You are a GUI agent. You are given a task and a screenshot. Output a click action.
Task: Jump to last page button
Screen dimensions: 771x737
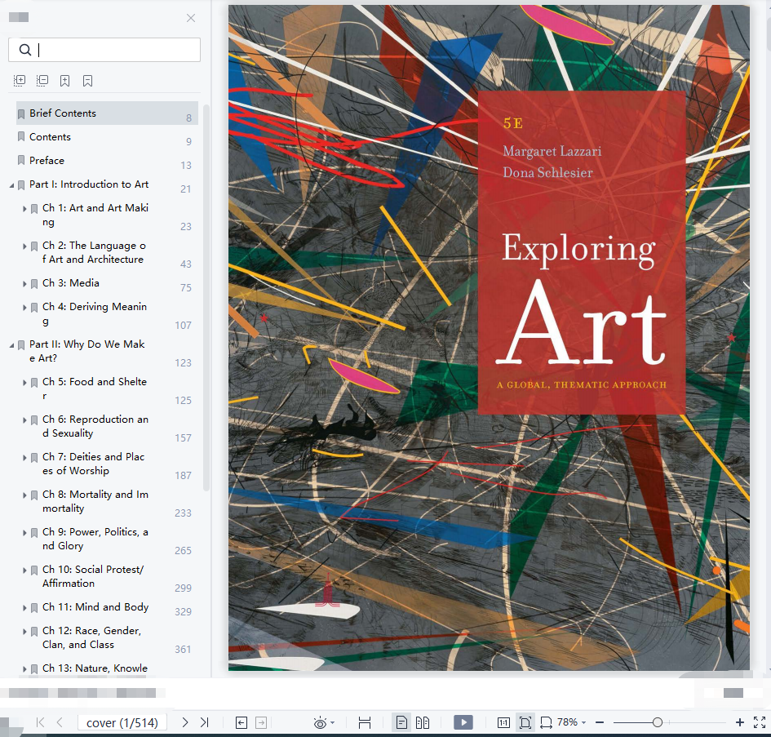pos(205,722)
